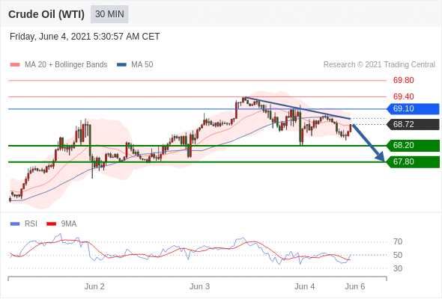Click the Research © 2021 Trading Central text
Image resolution: width=442 pixels, height=299 pixels.
pyautogui.click(x=379, y=65)
